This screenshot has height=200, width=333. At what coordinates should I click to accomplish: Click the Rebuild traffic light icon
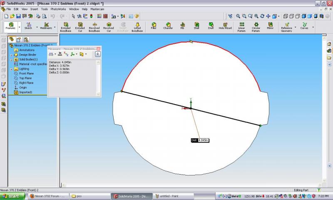pos(91,16)
